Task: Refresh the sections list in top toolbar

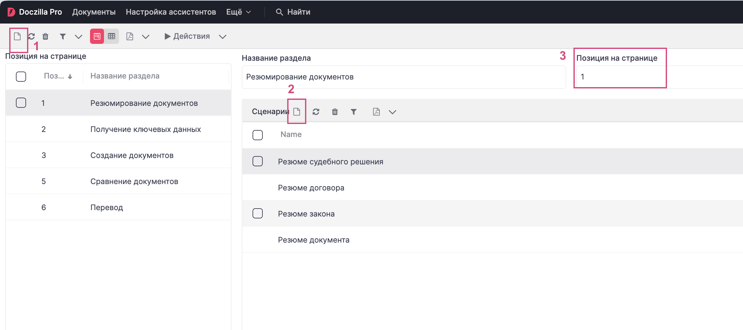Action: [31, 36]
